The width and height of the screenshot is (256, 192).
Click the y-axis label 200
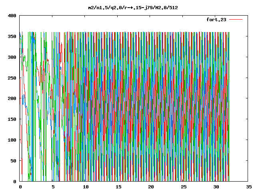12,98
